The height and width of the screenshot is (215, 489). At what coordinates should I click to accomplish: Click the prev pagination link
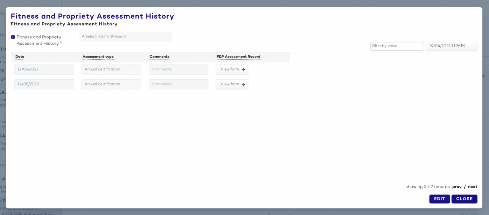click(x=457, y=187)
